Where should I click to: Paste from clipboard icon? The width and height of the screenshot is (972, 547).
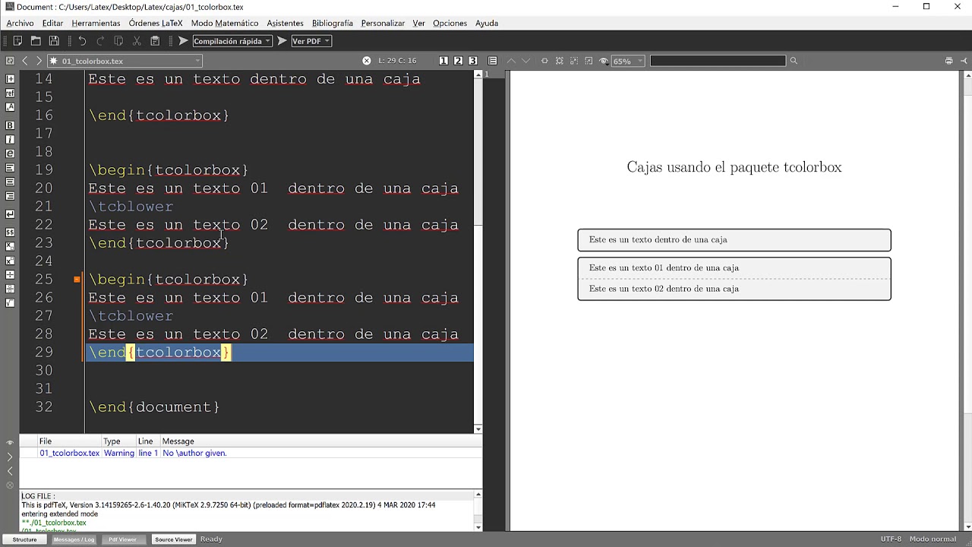[155, 41]
